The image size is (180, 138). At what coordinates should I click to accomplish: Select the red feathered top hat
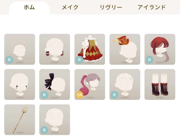click(125, 49)
